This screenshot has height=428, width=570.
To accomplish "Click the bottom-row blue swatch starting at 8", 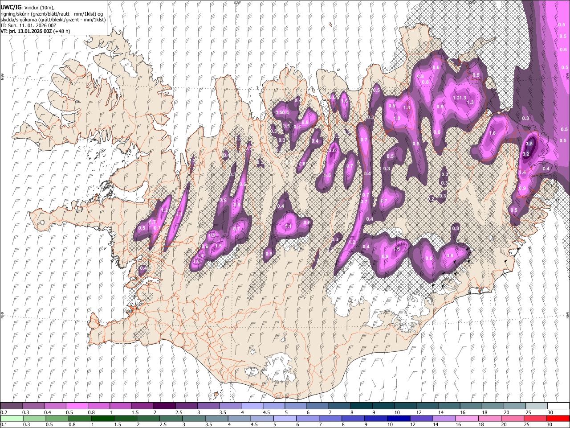I will point(353,418).
